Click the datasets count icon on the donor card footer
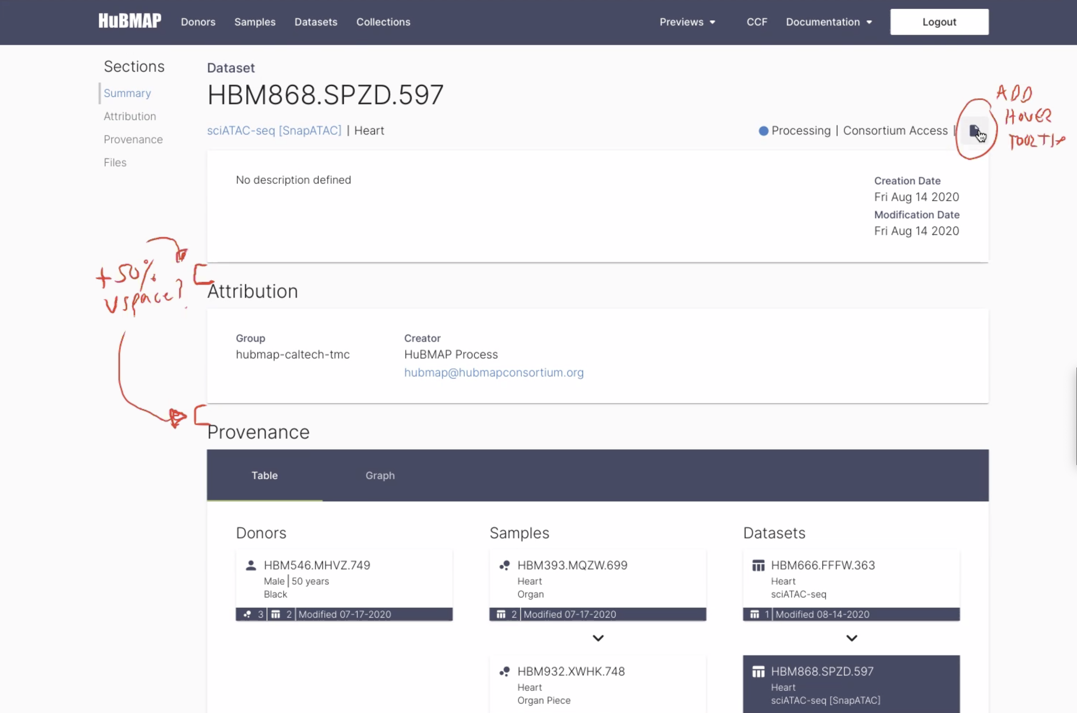The width and height of the screenshot is (1077, 713). [277, 614]
